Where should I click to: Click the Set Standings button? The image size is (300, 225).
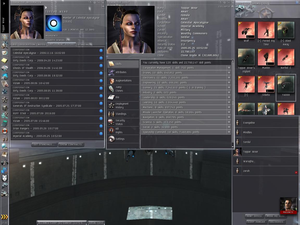coord(44,145)
